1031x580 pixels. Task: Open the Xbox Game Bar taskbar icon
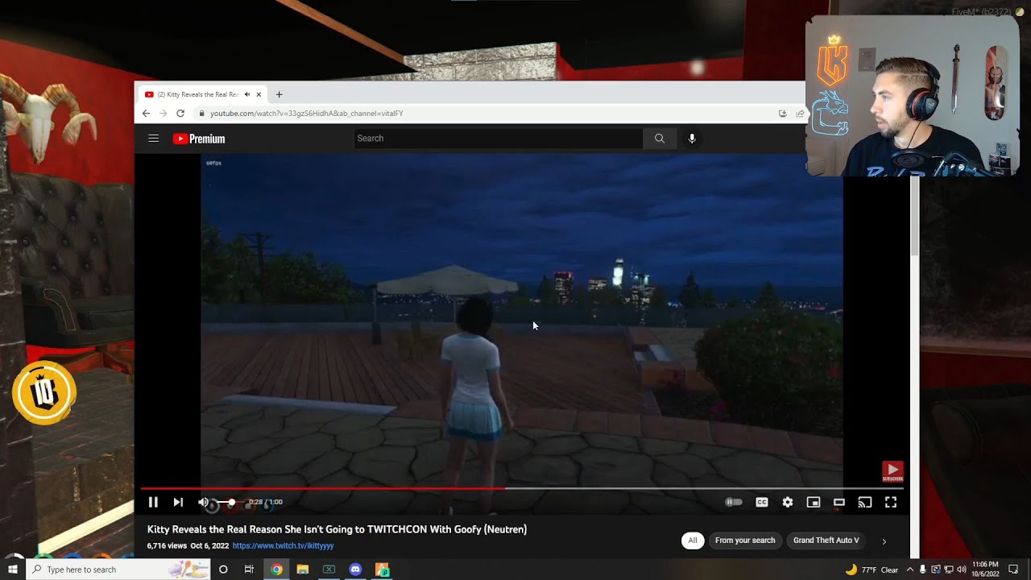click(x=329, y=570)
